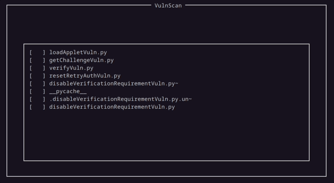Enable the verifyVuln.py checkbox
Viewport: 334px width, 183px height.
coord(37,68)
